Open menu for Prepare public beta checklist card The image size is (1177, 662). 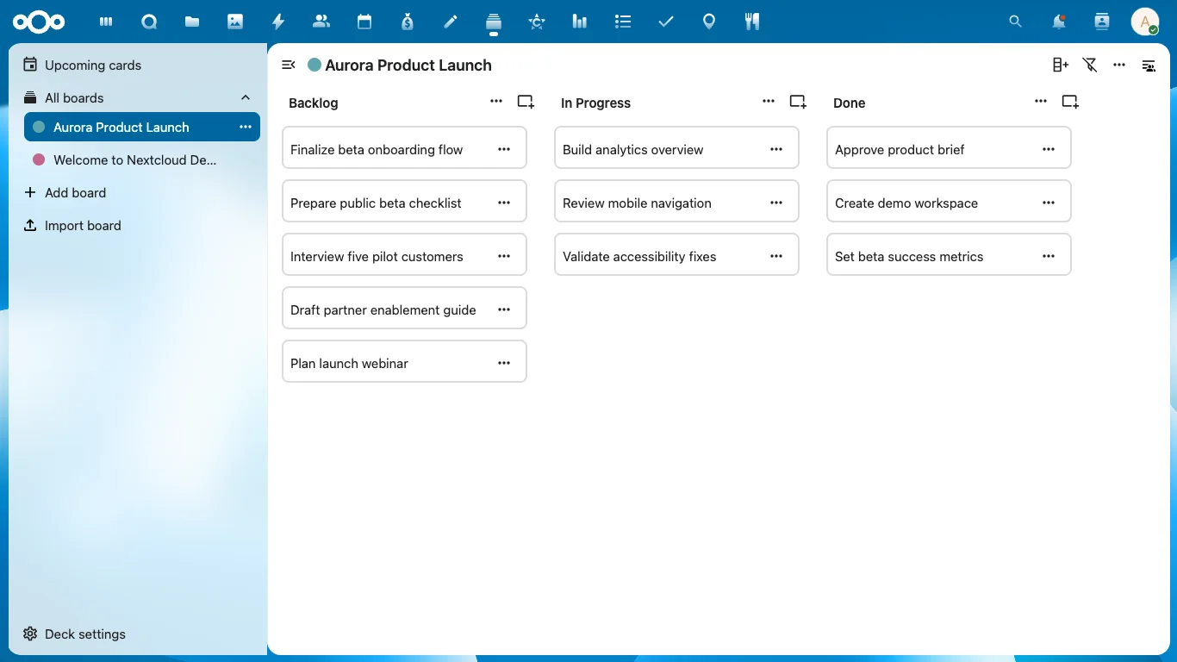tap(504, 203)
